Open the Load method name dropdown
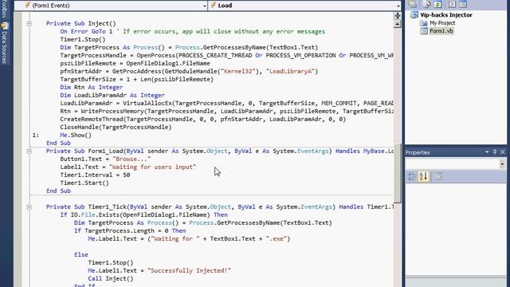 coord(398,6)
